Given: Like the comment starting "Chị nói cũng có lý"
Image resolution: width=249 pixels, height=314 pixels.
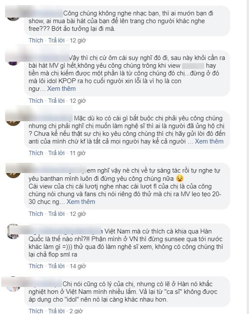Looking at the screenshot, I should point(36,311).
